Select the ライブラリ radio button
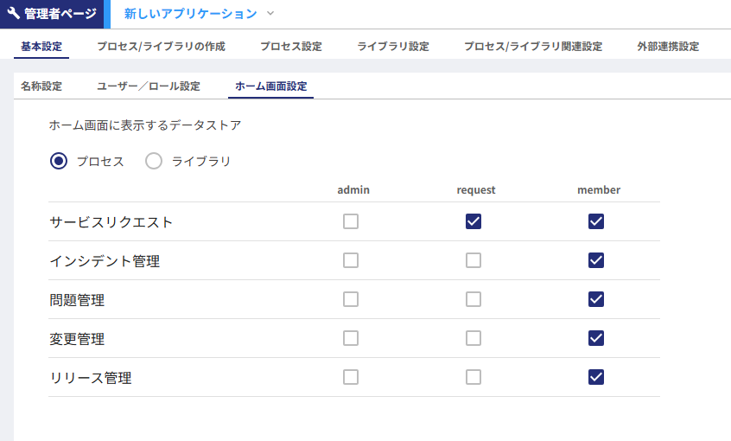Image resolution: width=731 pixels, height=441 pixels. click(154, 161)
